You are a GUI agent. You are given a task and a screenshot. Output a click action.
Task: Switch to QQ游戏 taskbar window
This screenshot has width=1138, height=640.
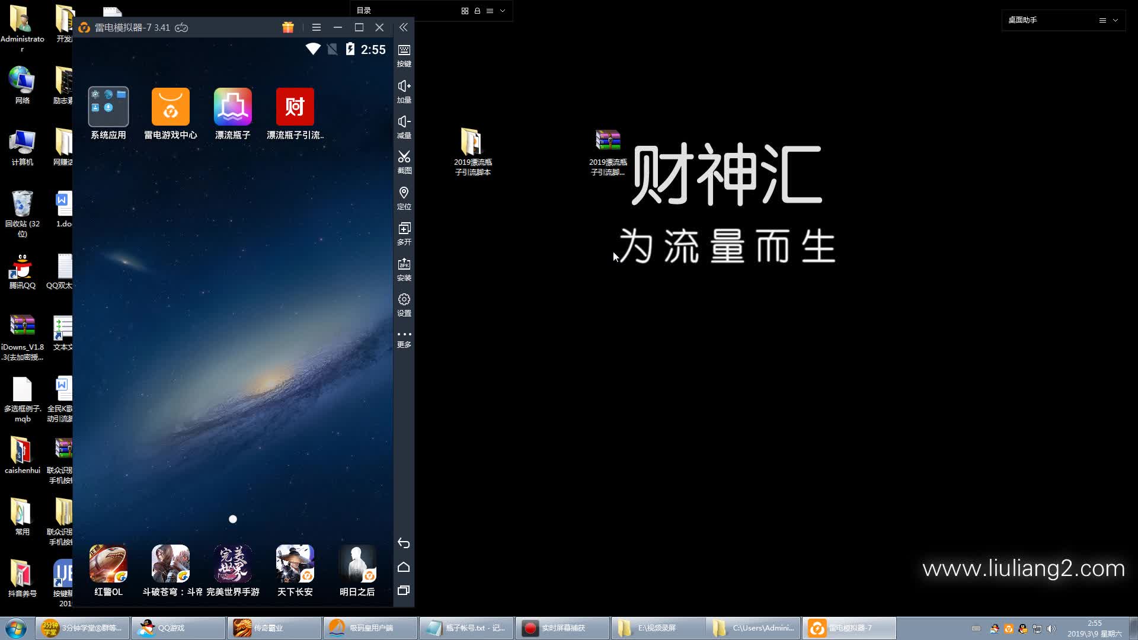(x=178, y=628)
